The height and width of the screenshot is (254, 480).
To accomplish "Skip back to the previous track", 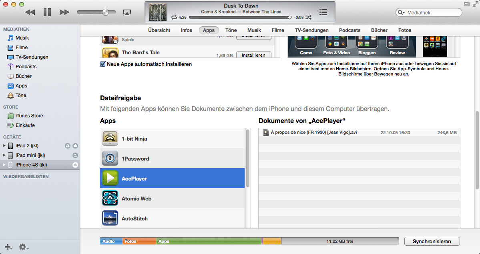I will (30, 12).
